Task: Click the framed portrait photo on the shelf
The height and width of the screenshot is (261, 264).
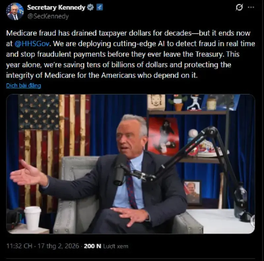Action: [x=192, y=192]
